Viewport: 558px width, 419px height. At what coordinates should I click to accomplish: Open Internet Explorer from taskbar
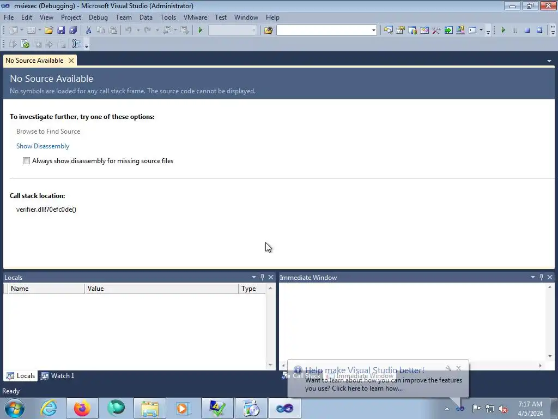point(48,408)
